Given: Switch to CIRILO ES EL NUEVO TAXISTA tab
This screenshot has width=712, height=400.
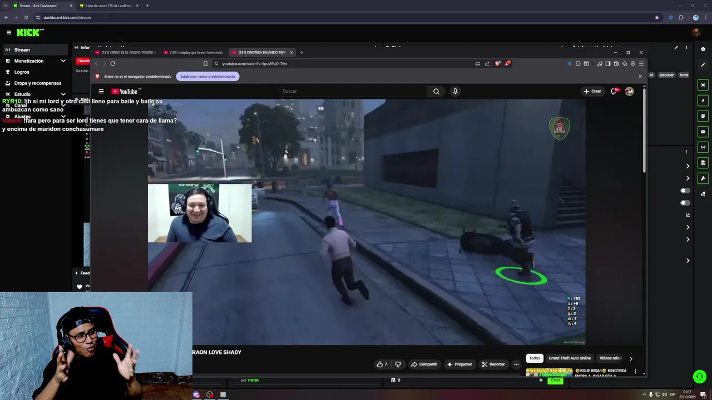Looking at the screenshot, I should pyautogui.click(x=126, y=52).
